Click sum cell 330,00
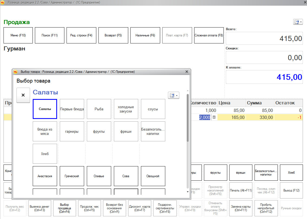 pyautogui.click(x=260, y=117)
